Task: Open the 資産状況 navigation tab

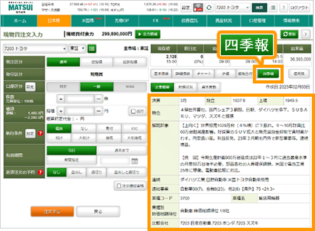Action: [x=223, y=21]
